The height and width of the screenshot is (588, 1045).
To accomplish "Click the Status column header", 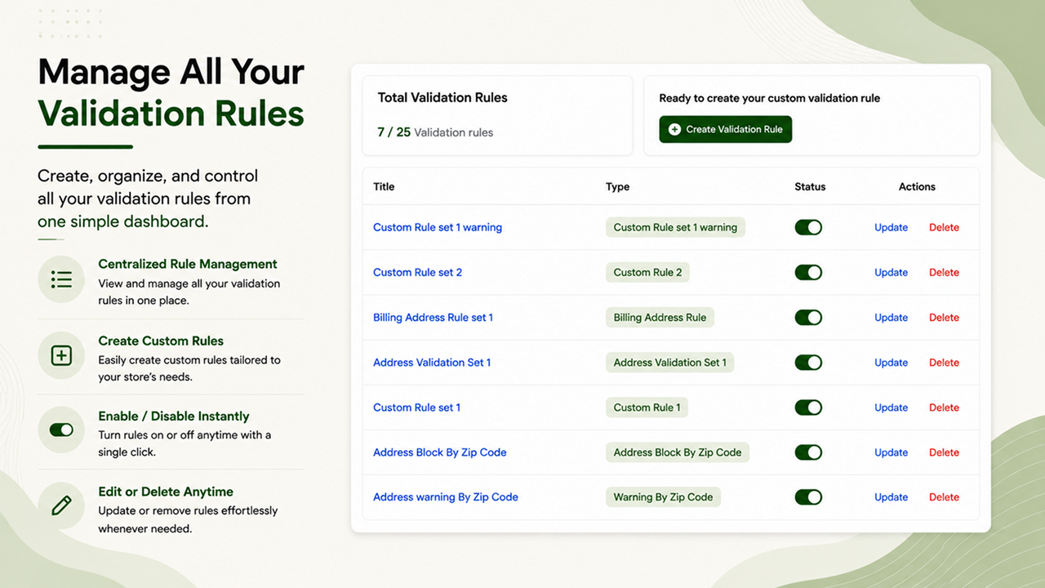I will tap(810, 186).
